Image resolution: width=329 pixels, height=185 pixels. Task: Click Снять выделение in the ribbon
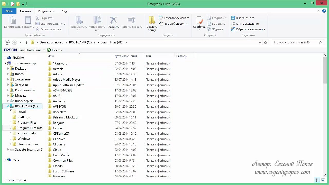pos(245,24)
